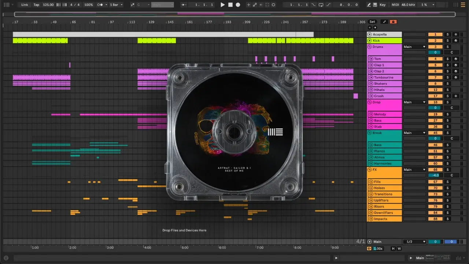Adjust the FX group volume slider at -4.0
The width and height of the screenshot is (469, 264).
(435, 175)
